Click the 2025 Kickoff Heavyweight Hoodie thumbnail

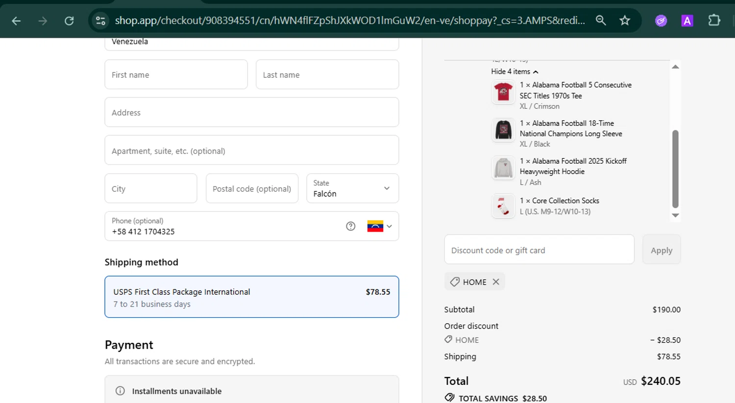click(x=503, y=168)
